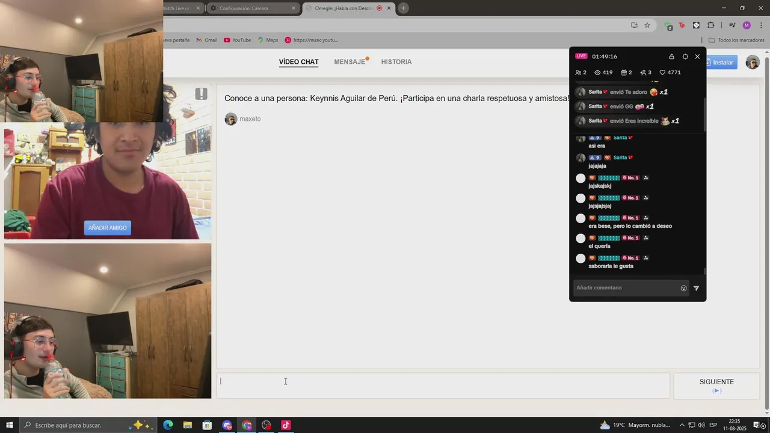Open Chrome three-dot menu
Image resolution: width=770 pixels, height=433 pixels.
(760, 25)
